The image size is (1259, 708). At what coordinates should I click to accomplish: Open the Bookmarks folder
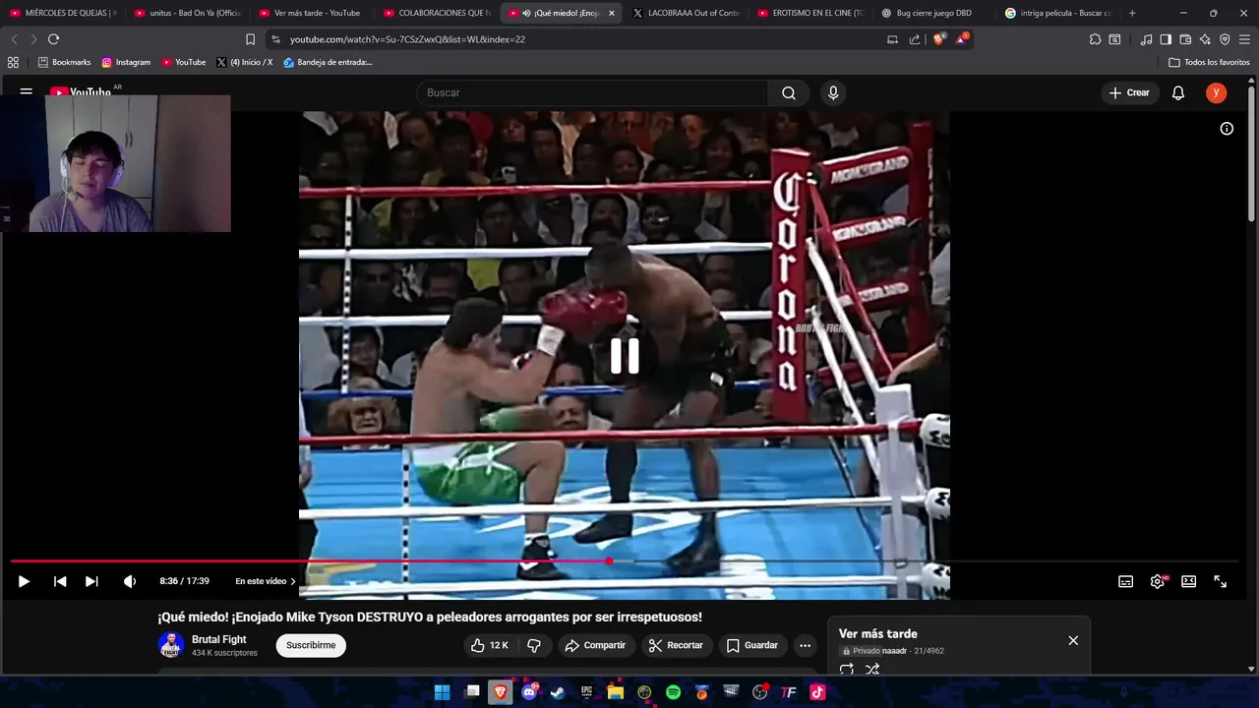click(x=64, y=62)
